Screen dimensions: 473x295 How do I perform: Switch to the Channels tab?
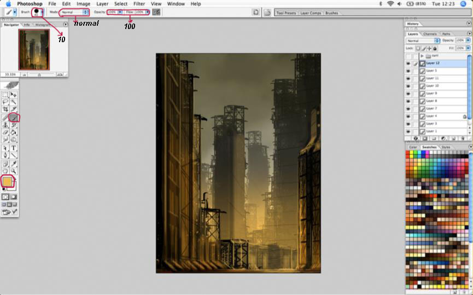430,34
